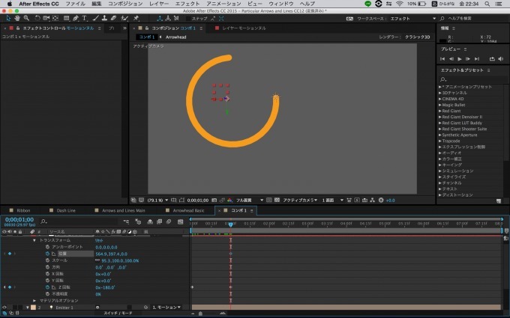Click the Z rotation stopwatch icon
Image resolution: width=510 pixels, height=318 pixels.
click(x=47, y=287)
